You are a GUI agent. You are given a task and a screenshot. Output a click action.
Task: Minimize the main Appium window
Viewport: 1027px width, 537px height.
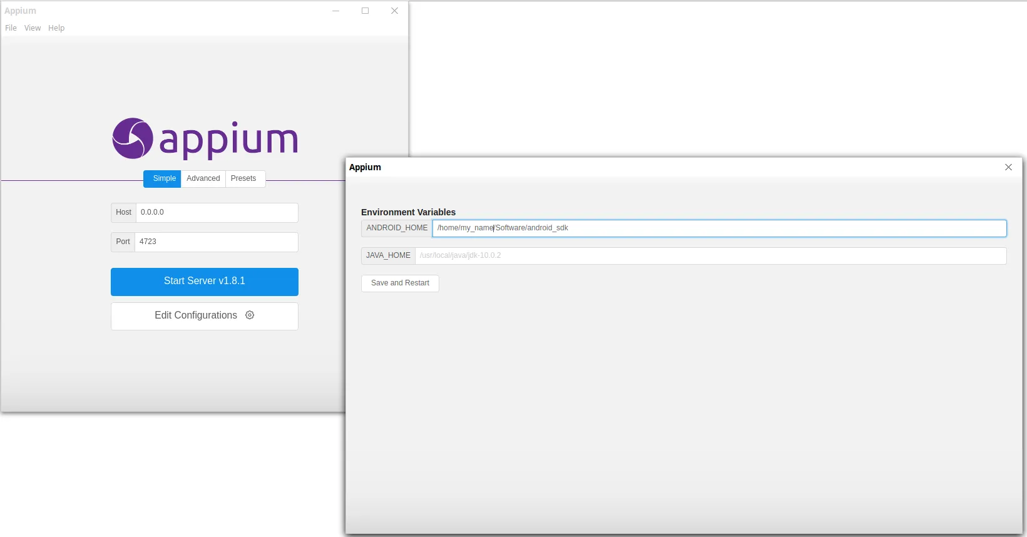tap(336, 11)
